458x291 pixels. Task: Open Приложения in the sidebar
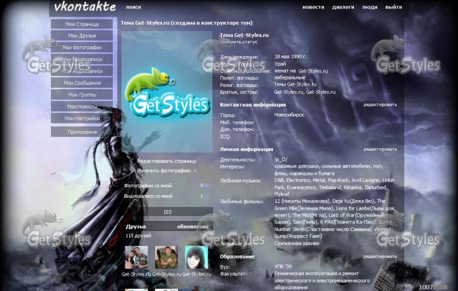coord(82,132)
